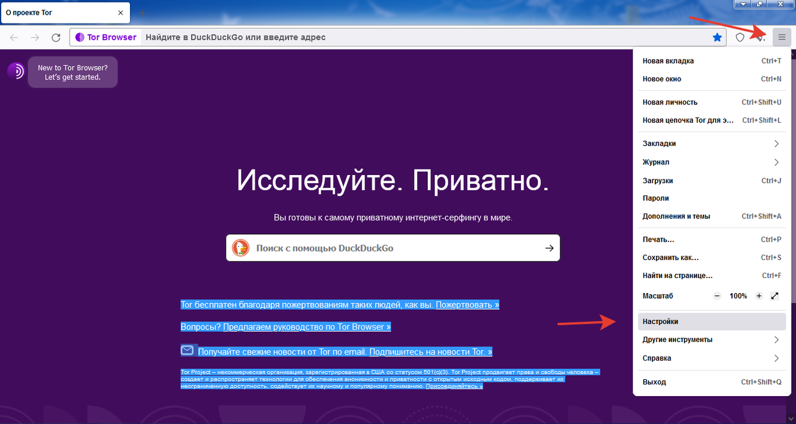Click the new identity broom icon
This screenshot has height=424, width=796.
[760, 37]
